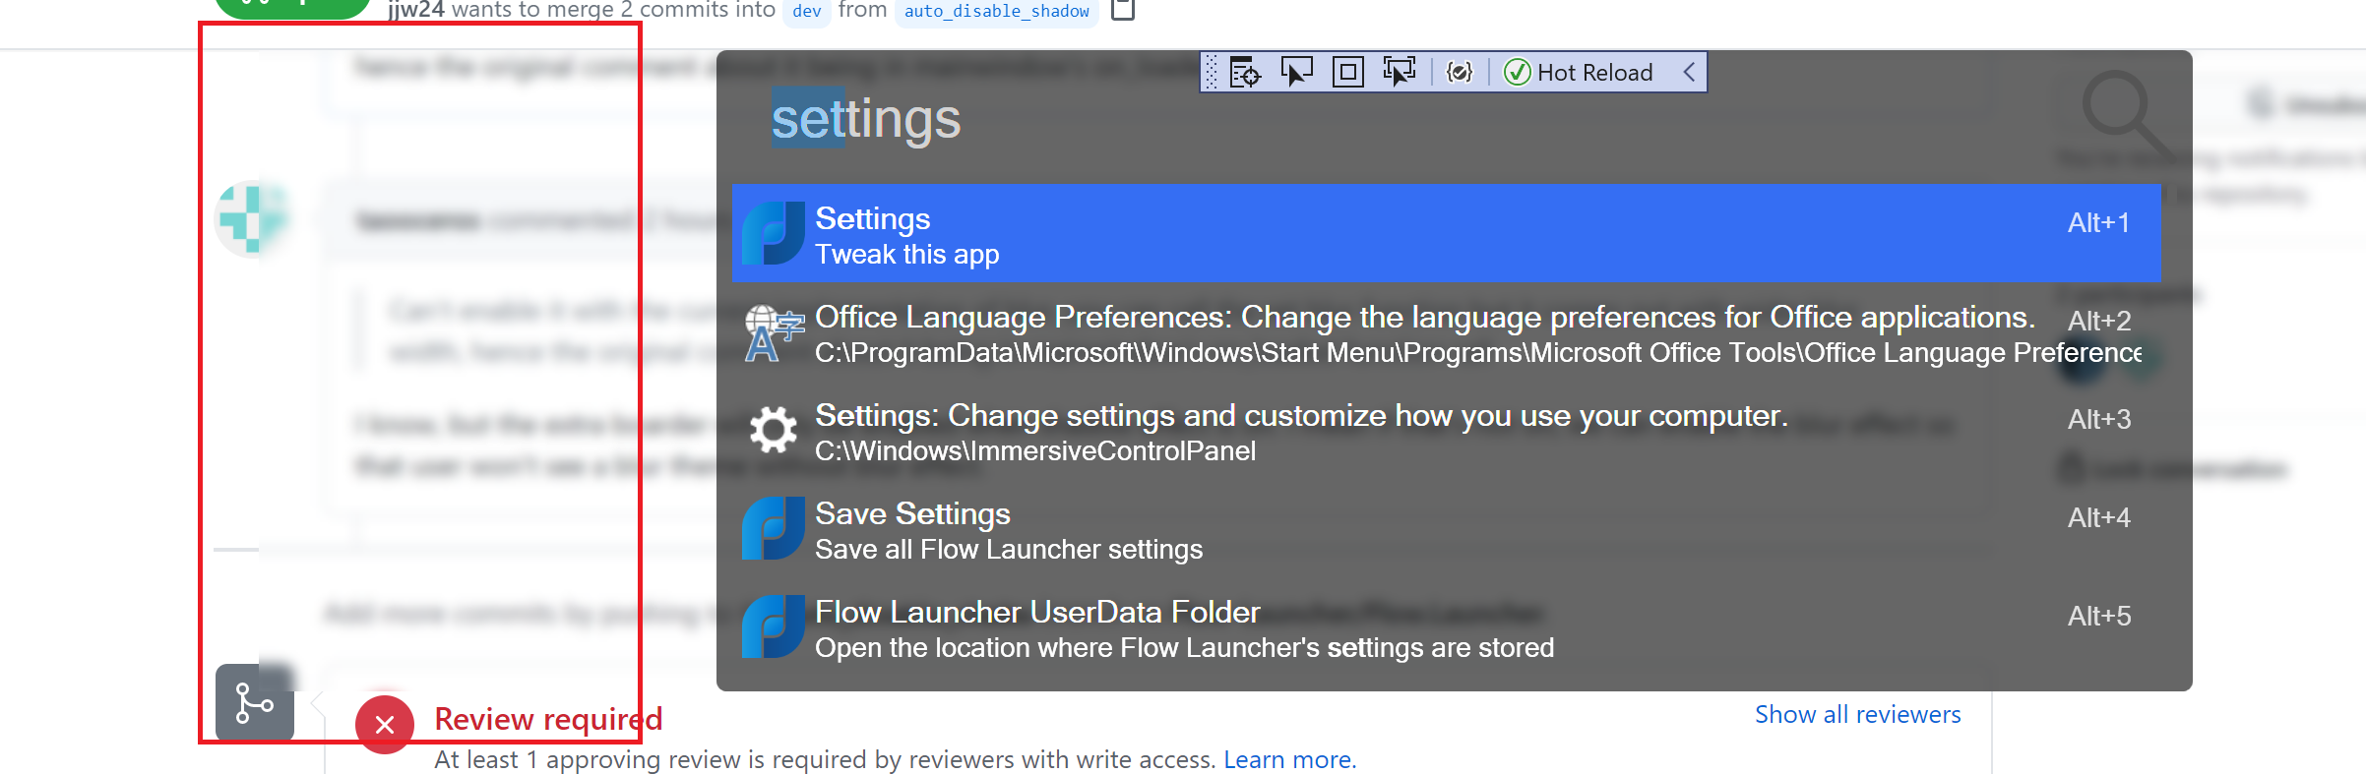Open the Office Language Preferences result
Image resolution: width=2366 pixels, height=774 pixels.
click(1446, 332)
